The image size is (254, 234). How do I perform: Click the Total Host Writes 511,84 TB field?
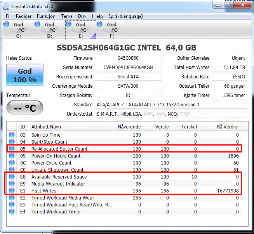230,67
